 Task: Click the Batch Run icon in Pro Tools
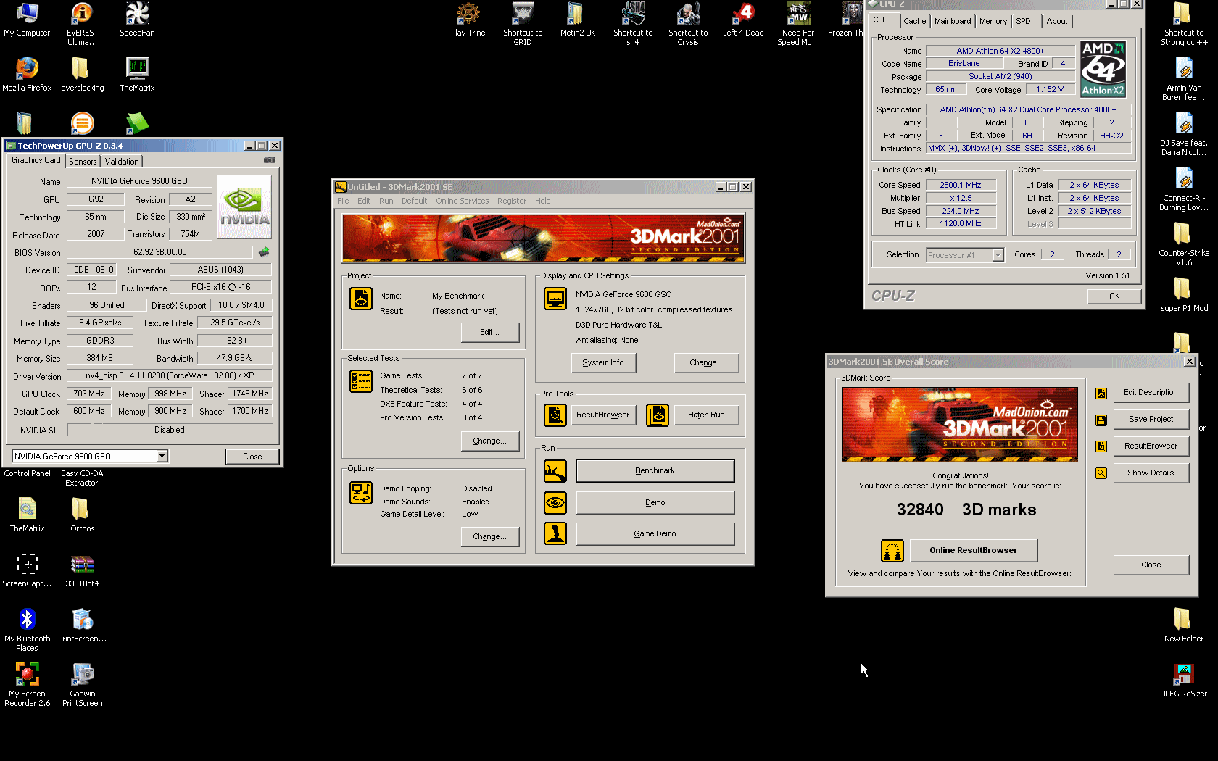[658, 415]
